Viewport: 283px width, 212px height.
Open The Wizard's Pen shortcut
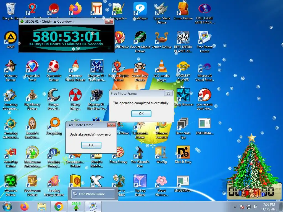(140, 157)
